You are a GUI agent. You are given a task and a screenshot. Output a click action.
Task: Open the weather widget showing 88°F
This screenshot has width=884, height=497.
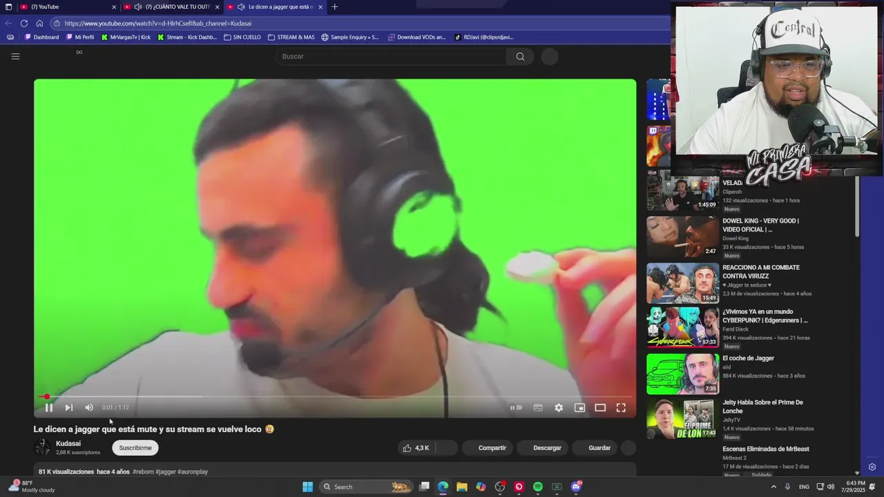pos(32,487)
